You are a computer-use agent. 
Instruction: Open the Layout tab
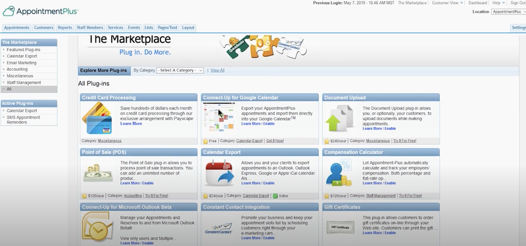pyautogui.click(x=188, y=28)
